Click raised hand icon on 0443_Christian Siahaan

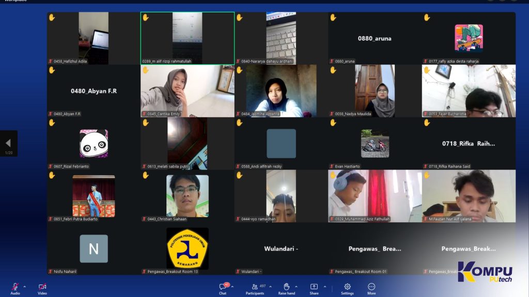[146, 175]
